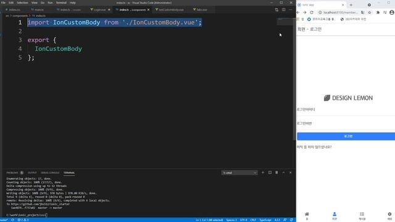The image size is (395, 222).
Task: Switch to the Output panel tab
Action: [x=32, y=173]
